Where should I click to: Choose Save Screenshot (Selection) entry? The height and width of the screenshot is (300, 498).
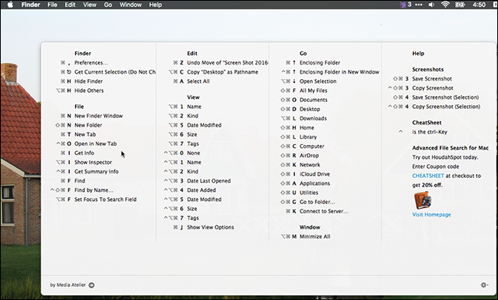point(445,97)
